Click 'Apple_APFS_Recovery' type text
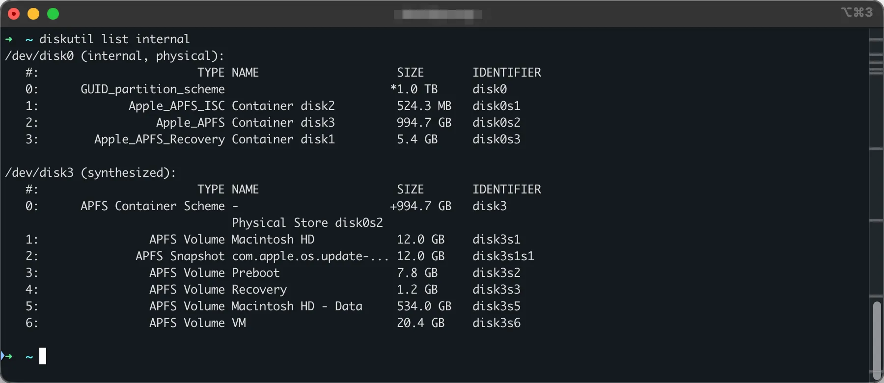 tap(160, 139)
